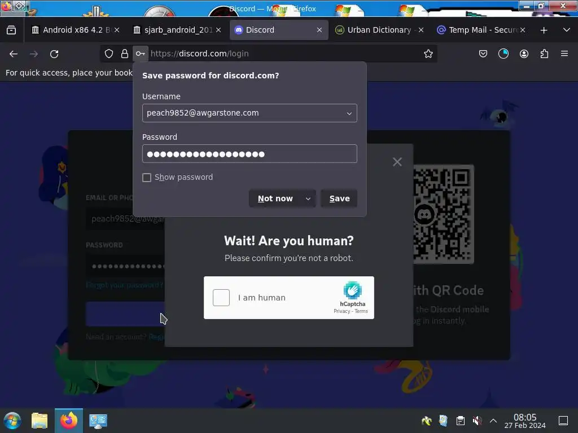The width and height of the screenshot is (578, 433).
Task: Click the muted volume tray icon
Action: [x=477, y=421]
